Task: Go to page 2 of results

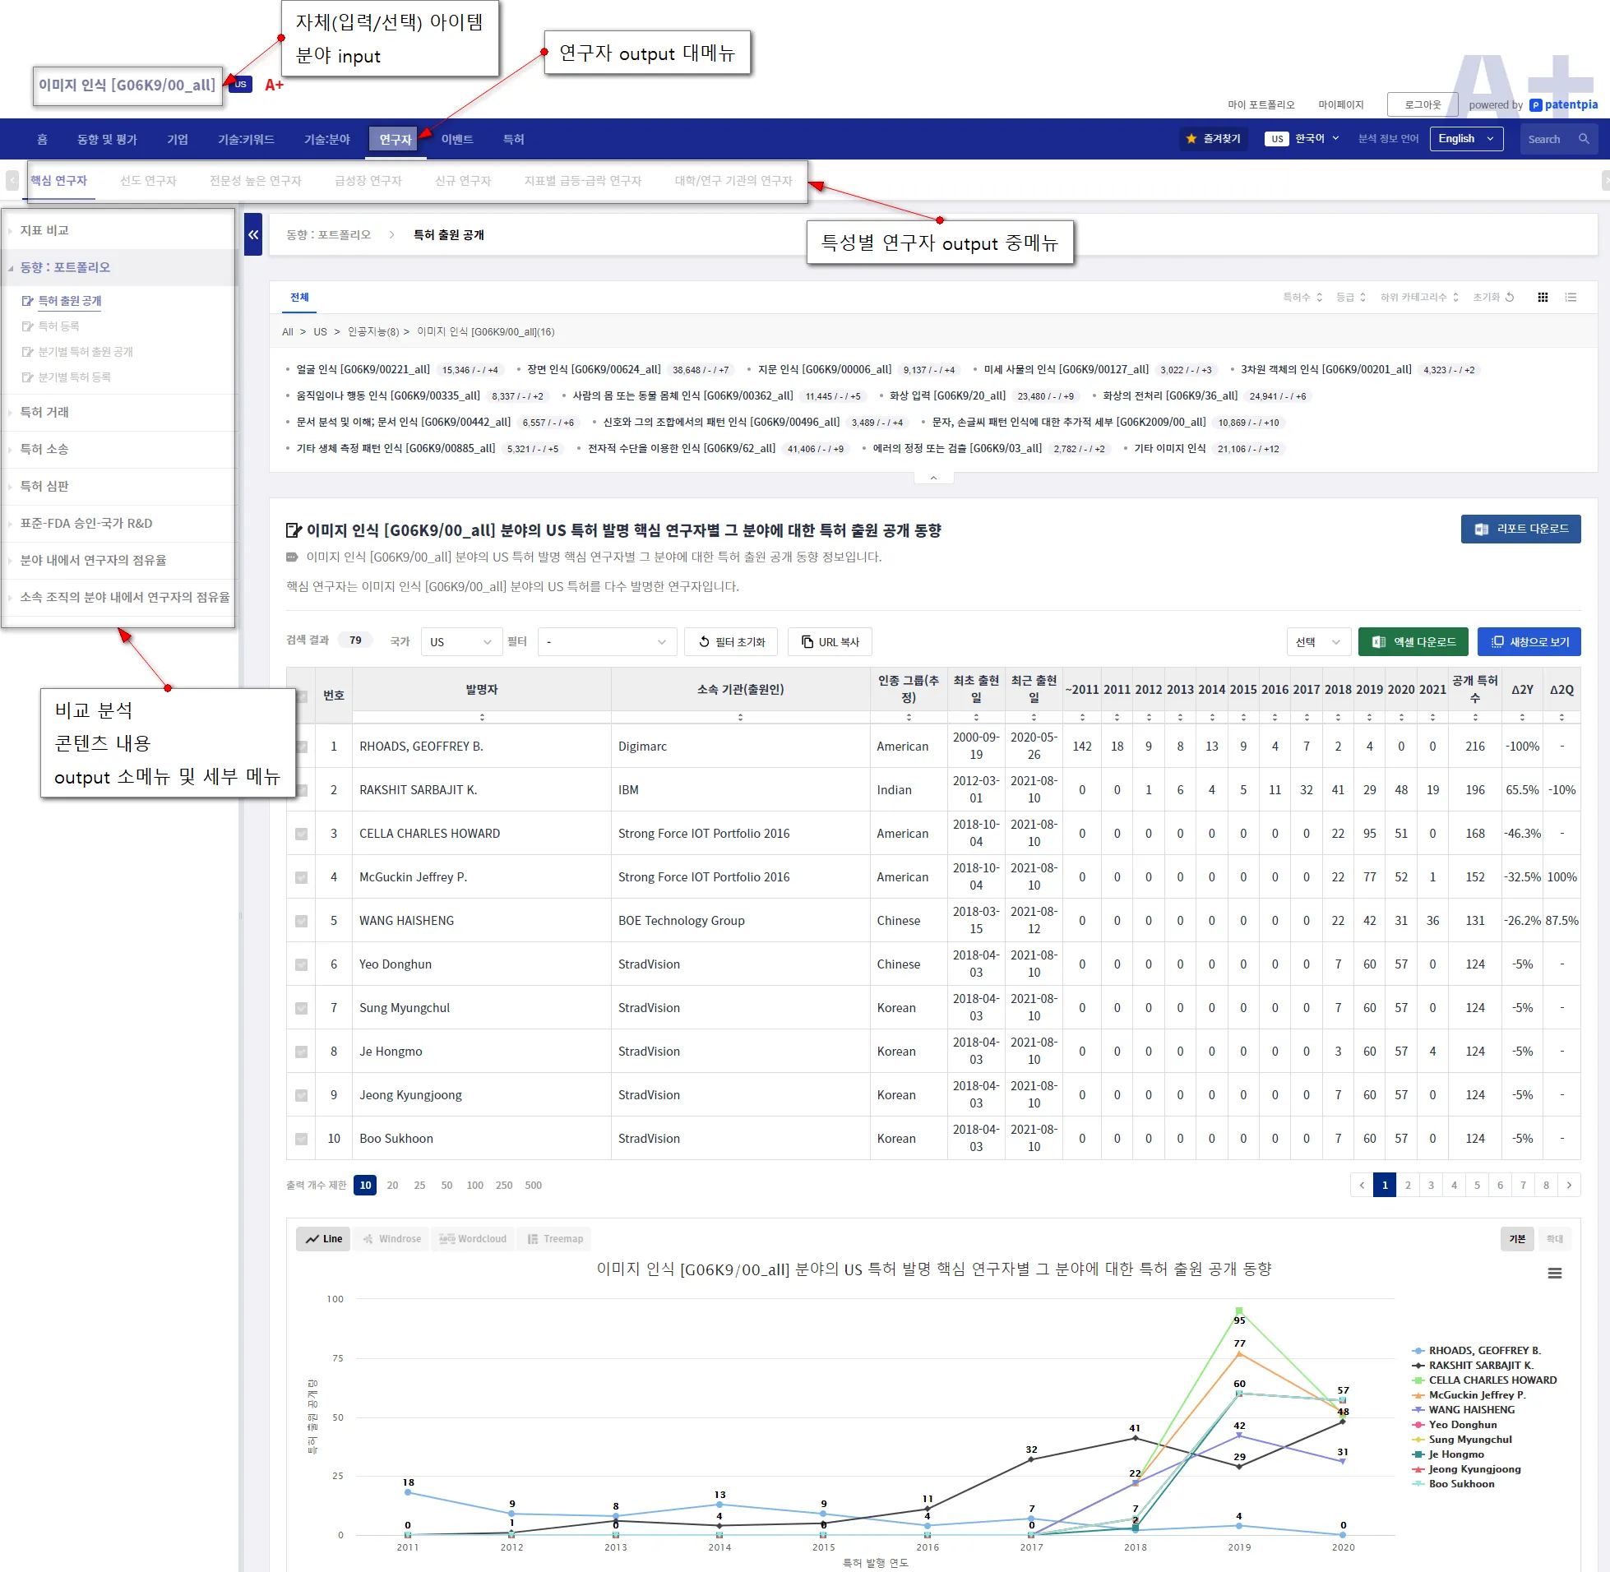Action: pos(1408,1185)
